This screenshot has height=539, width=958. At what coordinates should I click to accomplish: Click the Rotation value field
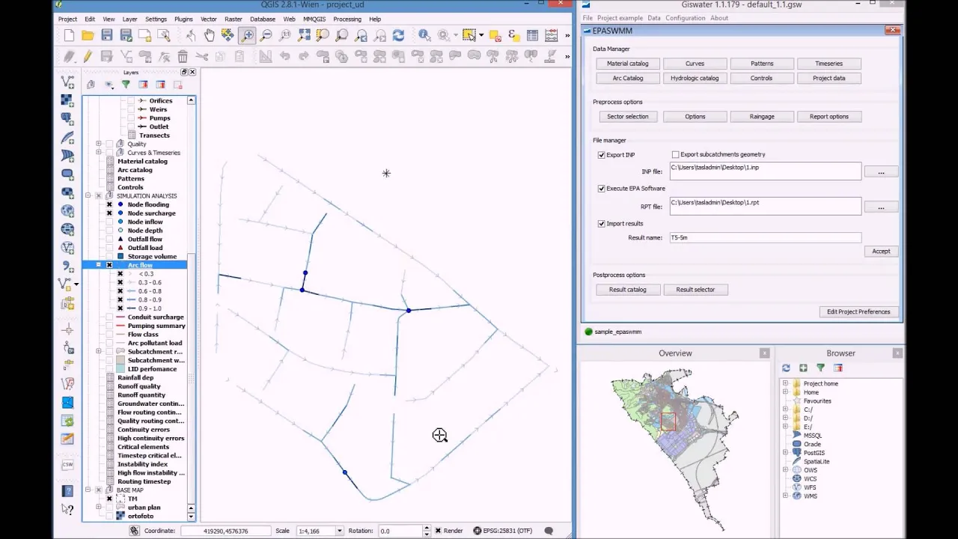[400, 531]
